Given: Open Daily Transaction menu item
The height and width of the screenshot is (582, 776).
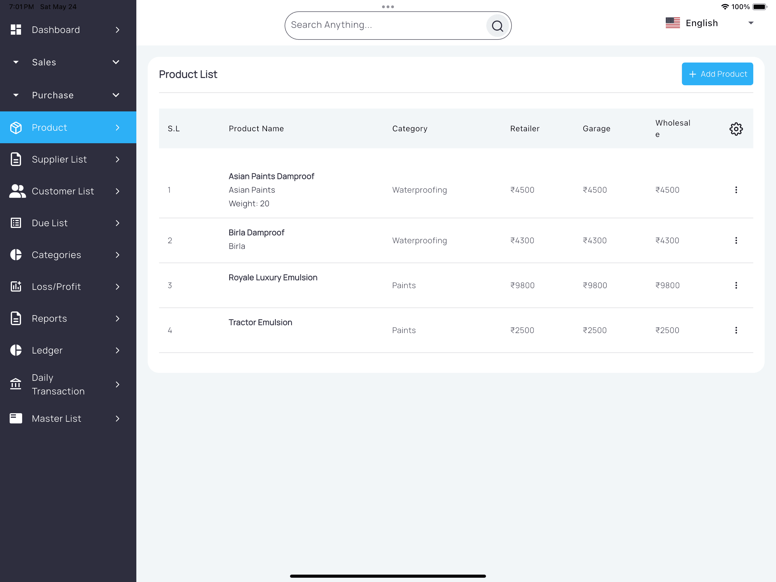Looking at the screenshot, I should 68,384.
